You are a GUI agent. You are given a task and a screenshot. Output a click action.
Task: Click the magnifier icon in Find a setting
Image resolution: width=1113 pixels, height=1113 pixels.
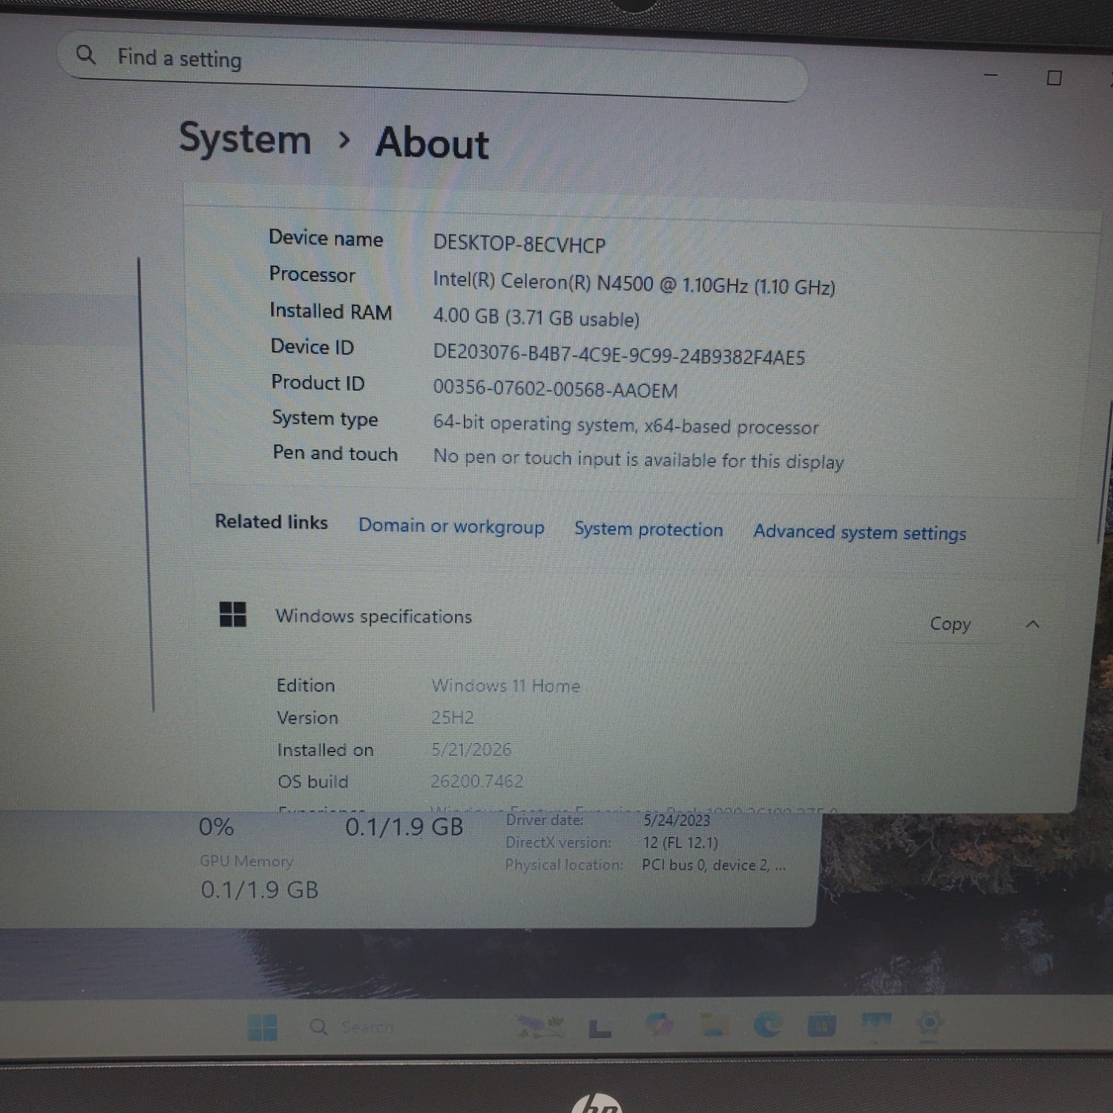[86, 54]
